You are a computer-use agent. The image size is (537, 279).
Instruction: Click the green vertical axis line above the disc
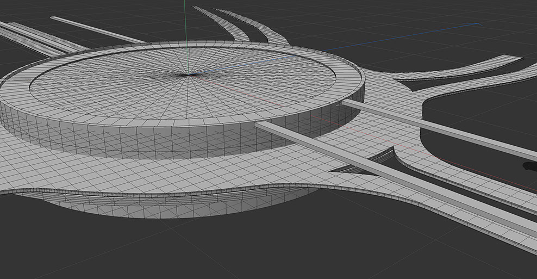(185, 22)
